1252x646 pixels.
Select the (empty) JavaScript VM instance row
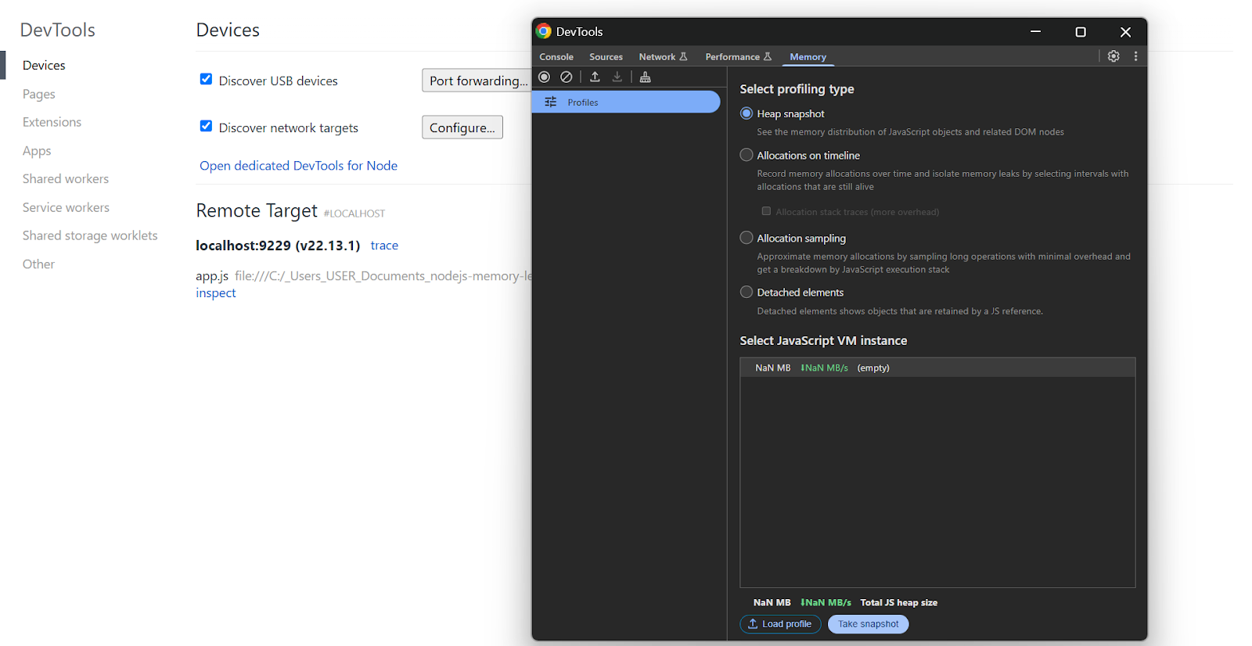click(937, 368)
